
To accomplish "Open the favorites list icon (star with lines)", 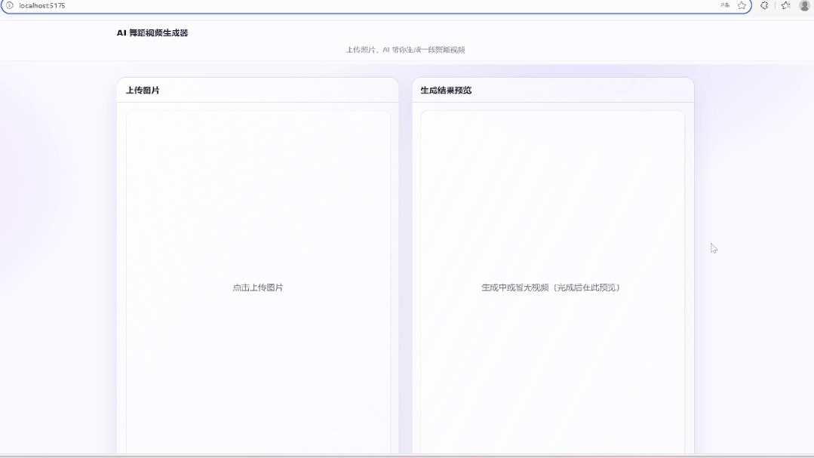I will point(784,5).
